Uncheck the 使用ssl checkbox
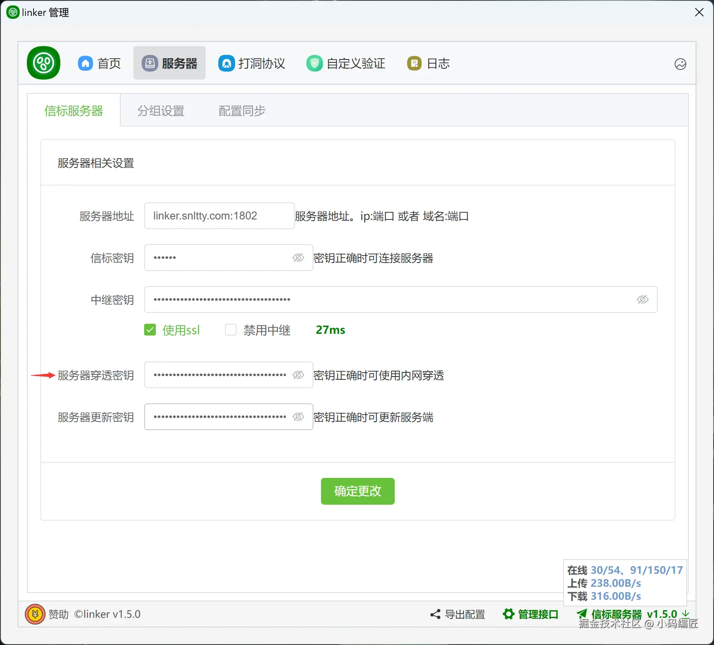The width and height of the screenshot is (714, 645). click(x=150, y=330)
